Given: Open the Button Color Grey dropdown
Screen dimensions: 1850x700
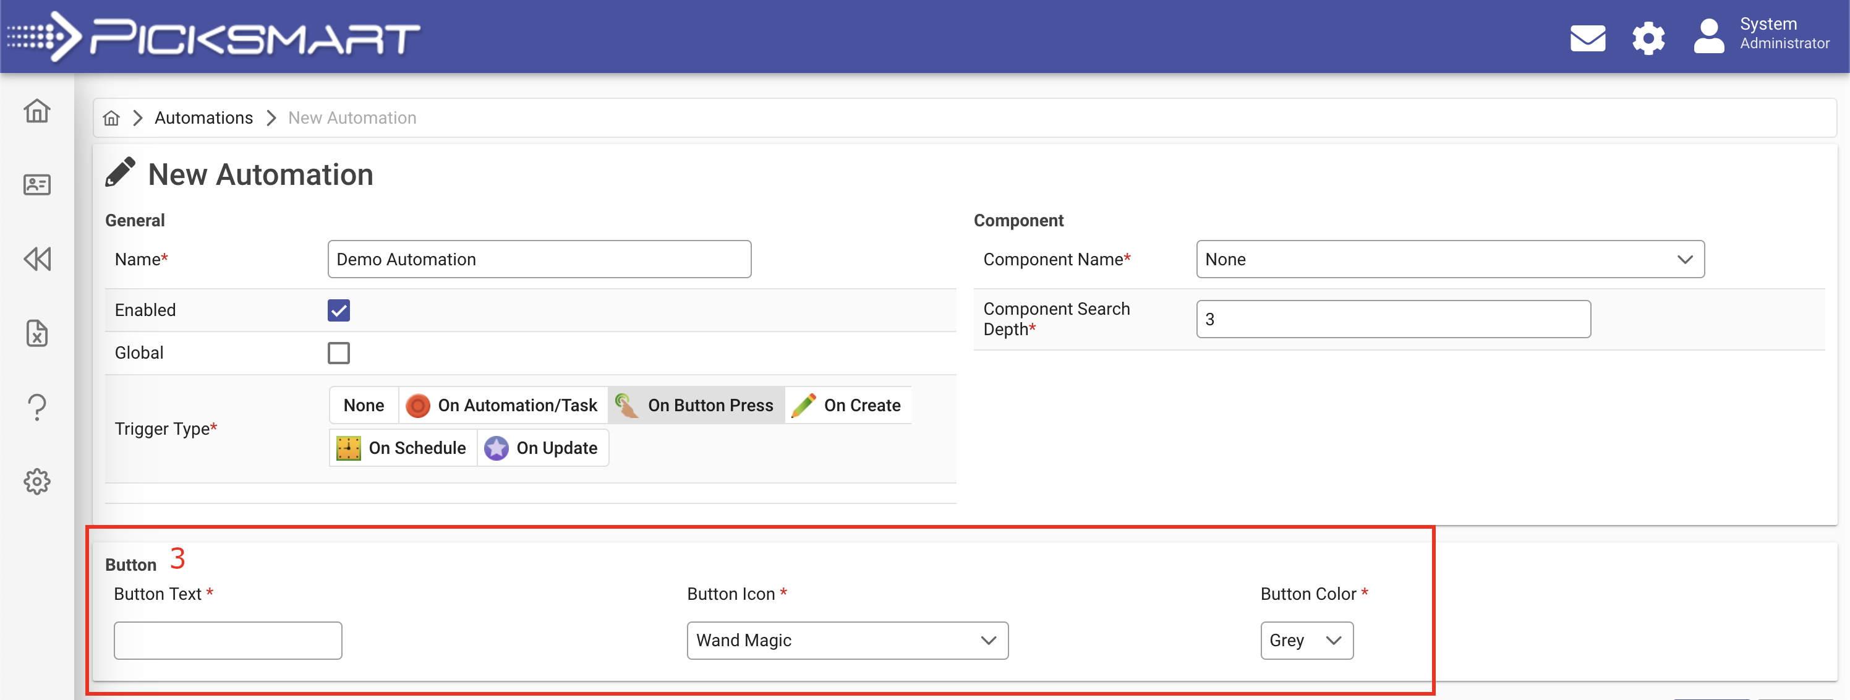Looking at the screenshot, I should pyautogui.click(x=1306, y=639).
